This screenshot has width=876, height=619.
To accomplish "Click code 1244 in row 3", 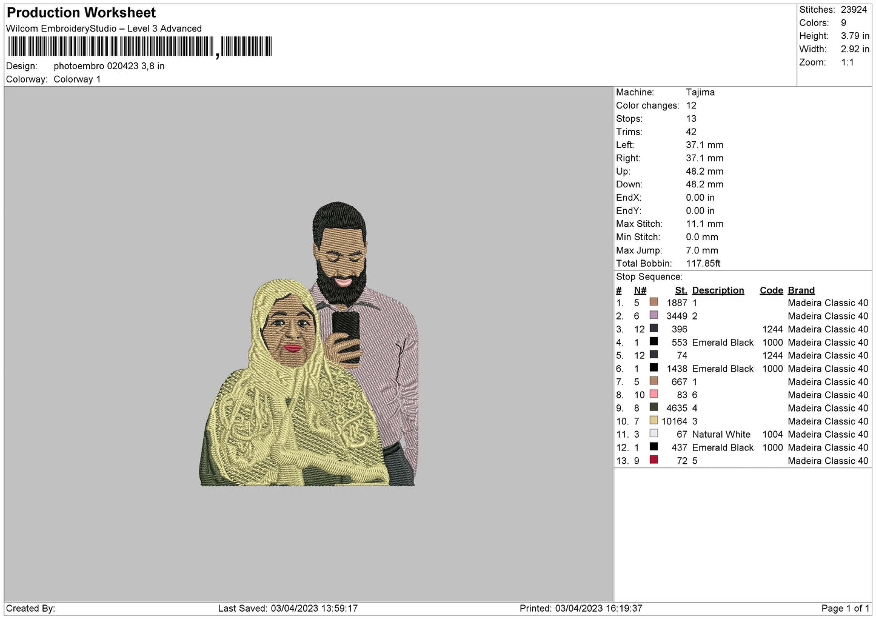I will coord(773,330).
